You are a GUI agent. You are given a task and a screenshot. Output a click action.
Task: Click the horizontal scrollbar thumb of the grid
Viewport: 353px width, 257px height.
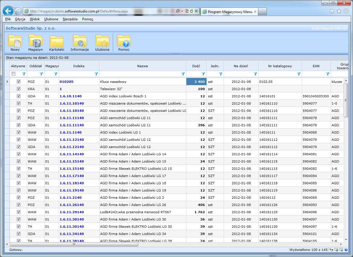(74, 244)
